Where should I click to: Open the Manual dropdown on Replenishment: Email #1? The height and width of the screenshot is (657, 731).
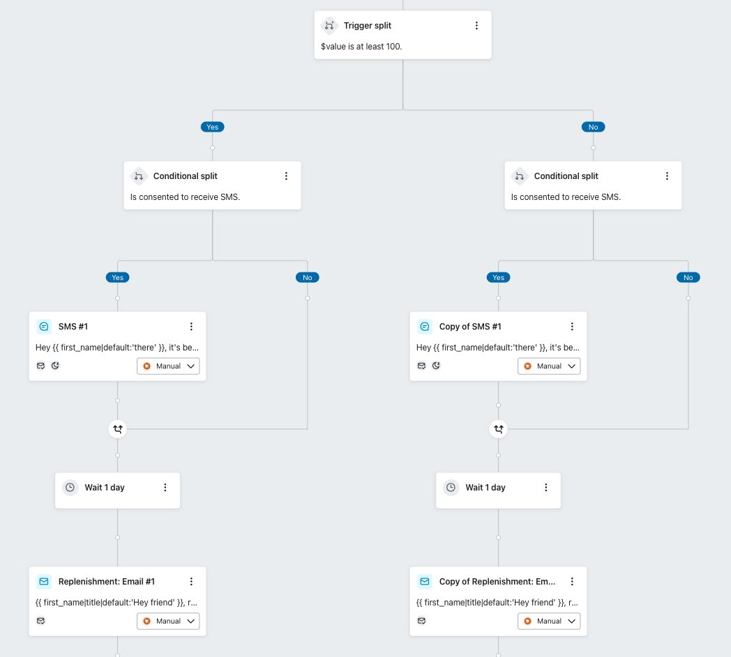point(190,621)
